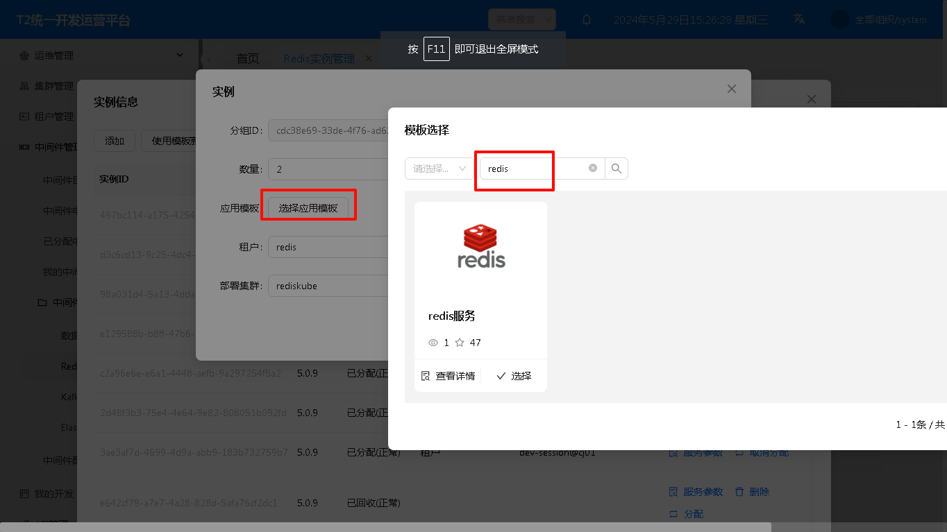
Task: Click the folder icon in the sidebar tree
Action: [42, 302]
